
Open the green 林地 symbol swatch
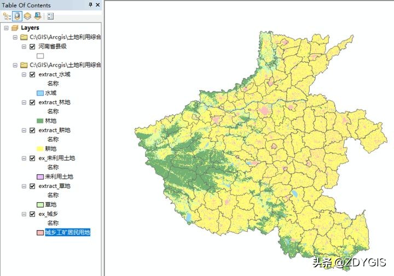pyautogui.click(x=40, y=121)
